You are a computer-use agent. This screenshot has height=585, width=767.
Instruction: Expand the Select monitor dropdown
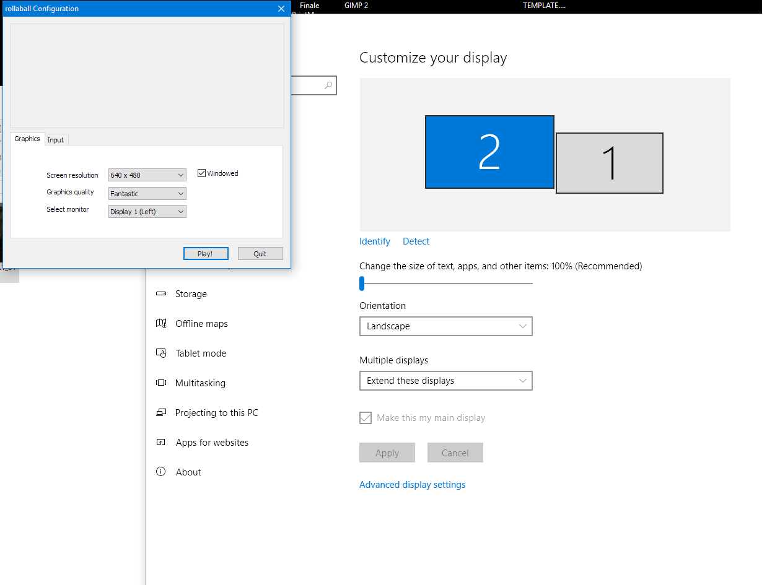(147, 211)
